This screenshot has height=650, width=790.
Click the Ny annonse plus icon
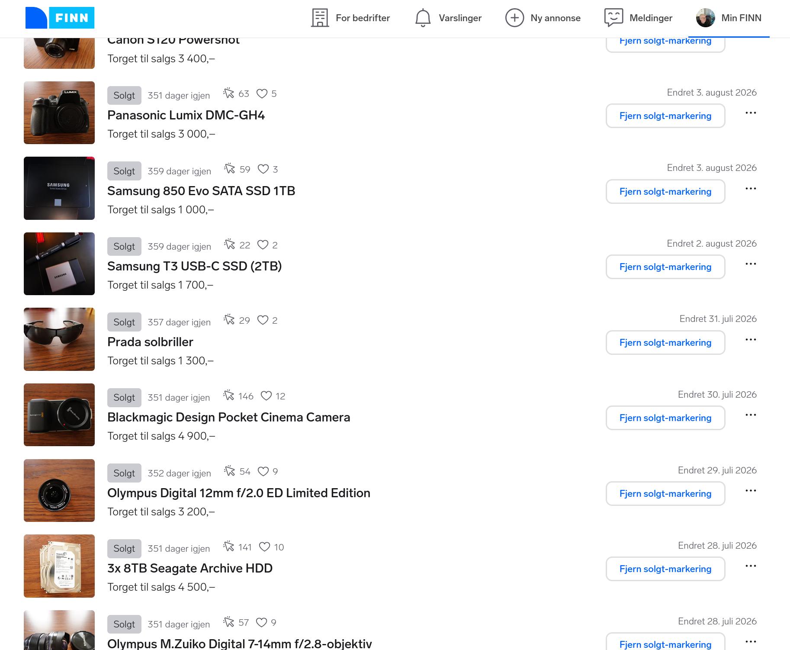tap(514, 18)
